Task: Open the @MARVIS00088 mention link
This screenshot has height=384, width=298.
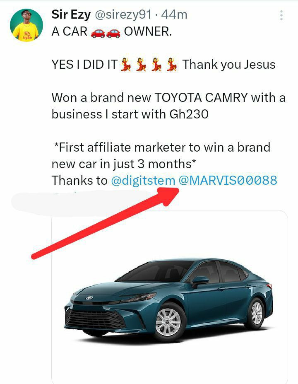Action: pyautogui.click(x=228, y=180)
